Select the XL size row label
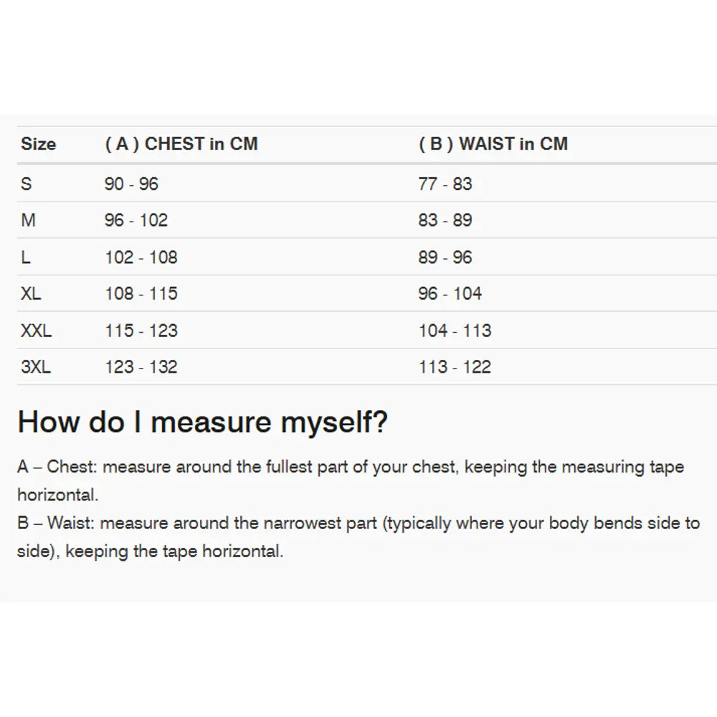 (x=31, y=294)
